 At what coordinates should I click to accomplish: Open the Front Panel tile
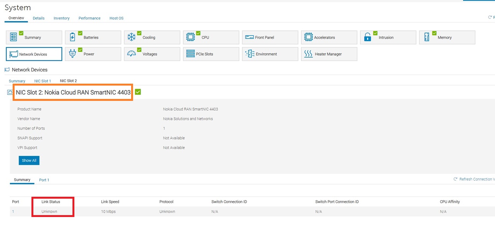[x=270, y=37]
